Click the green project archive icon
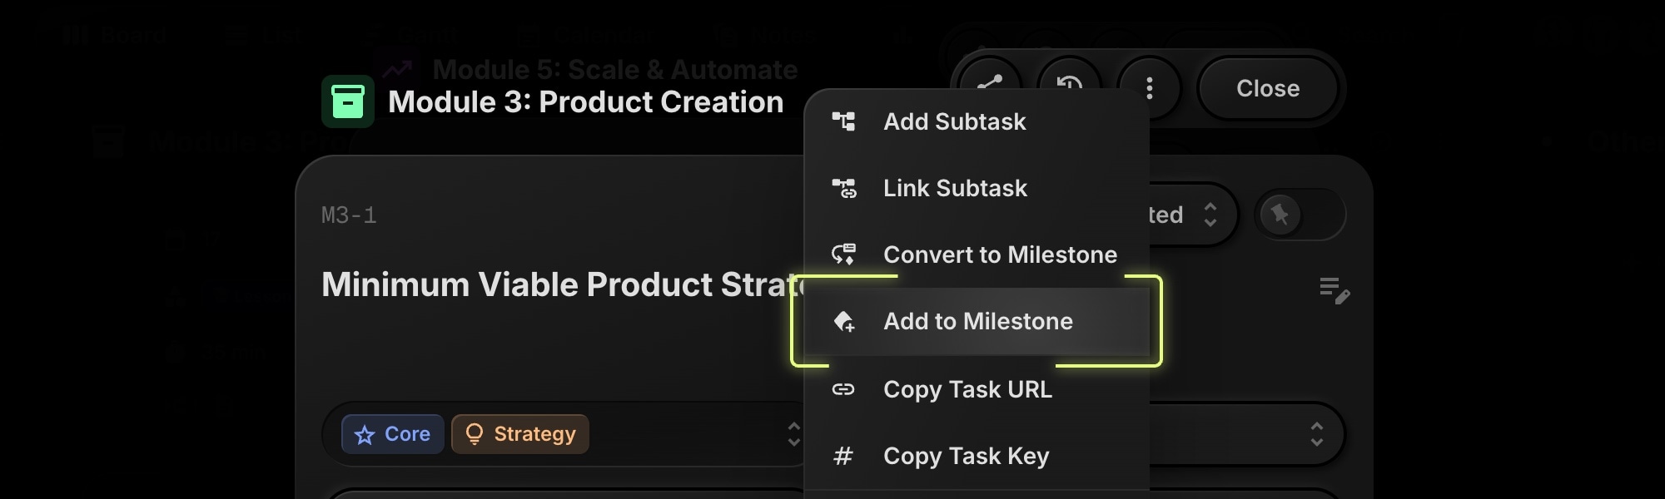This screenshot has width=1665, height=499. [347, 101]
